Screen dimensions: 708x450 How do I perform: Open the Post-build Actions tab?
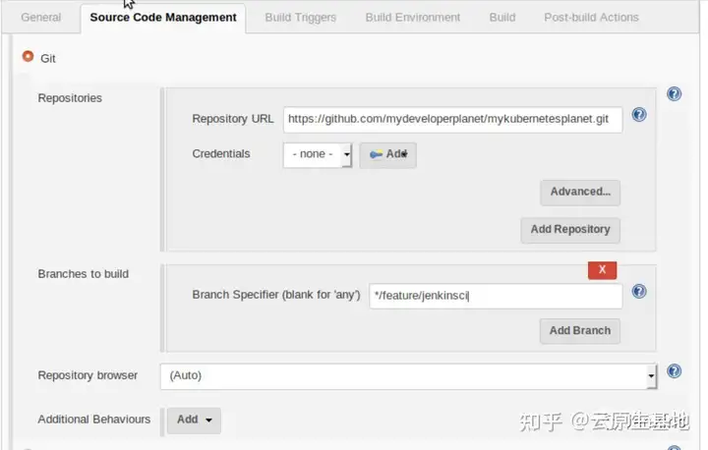[591, 18]
